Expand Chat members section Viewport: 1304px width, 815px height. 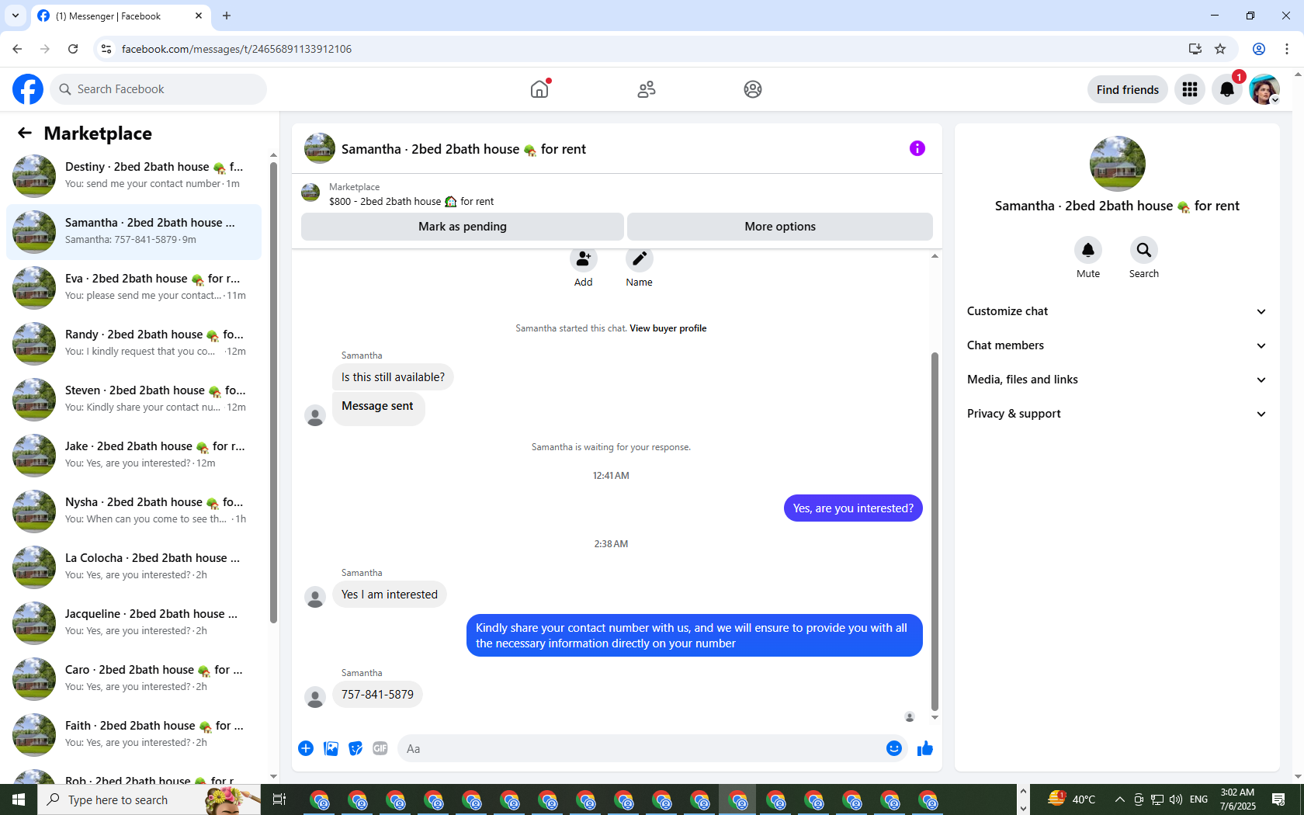click(1117, 345)
